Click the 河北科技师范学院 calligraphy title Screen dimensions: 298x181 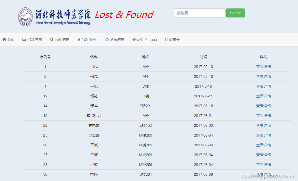pyautogui.click(x=63, y=14)
